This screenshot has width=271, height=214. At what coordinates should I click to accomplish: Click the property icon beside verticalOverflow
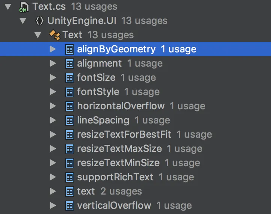[70, 206]
